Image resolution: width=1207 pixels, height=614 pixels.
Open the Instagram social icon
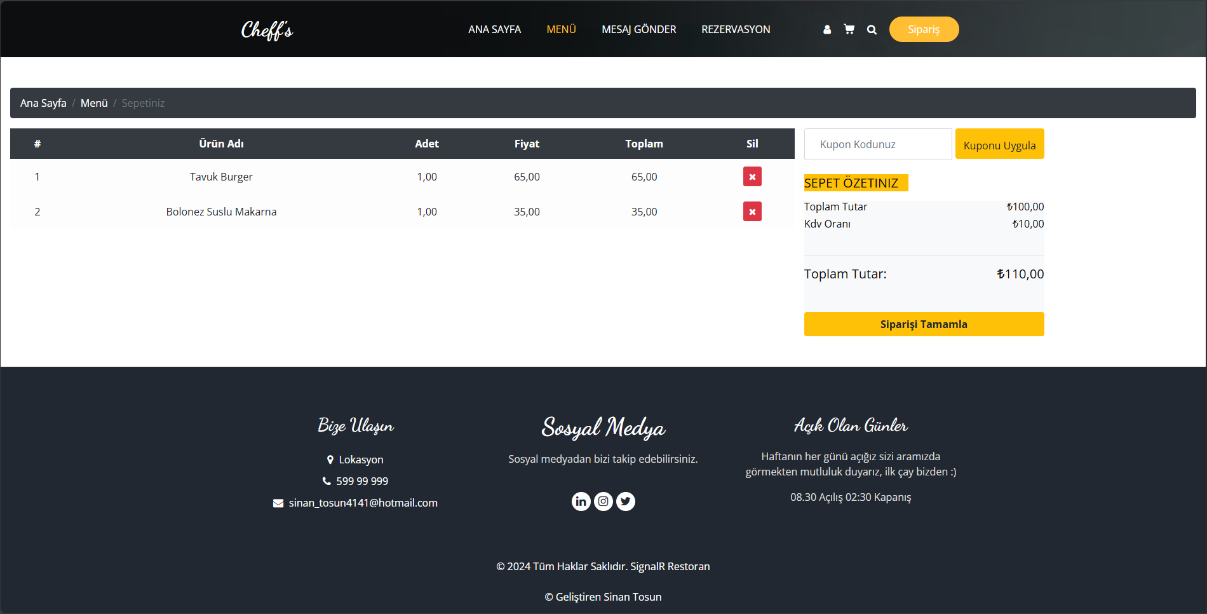603,501
